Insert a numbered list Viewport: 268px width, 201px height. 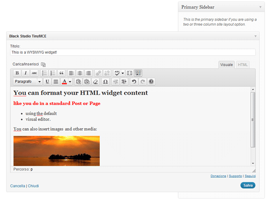(53, 73)
